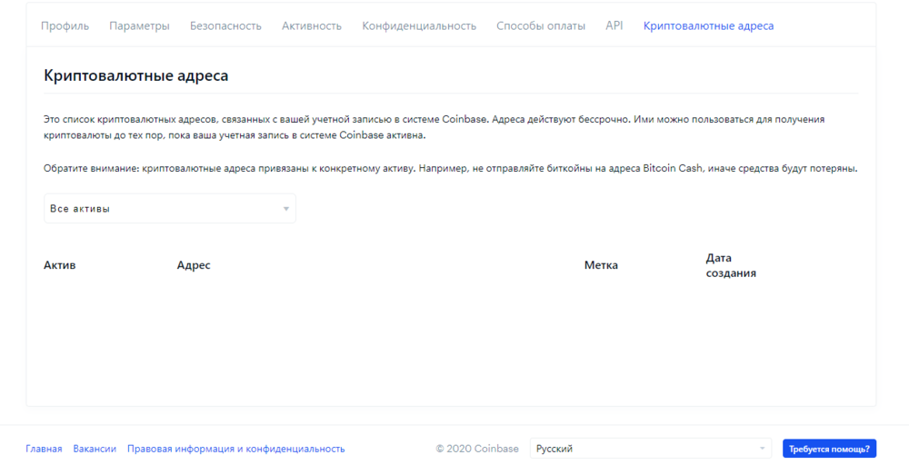
Task: Go to the Безопасность tab
Action: 225,26
